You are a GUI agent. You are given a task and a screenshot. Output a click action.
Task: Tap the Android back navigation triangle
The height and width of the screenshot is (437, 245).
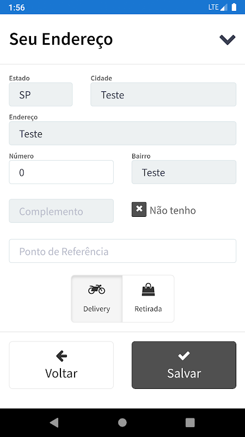[x=54, y=422]
